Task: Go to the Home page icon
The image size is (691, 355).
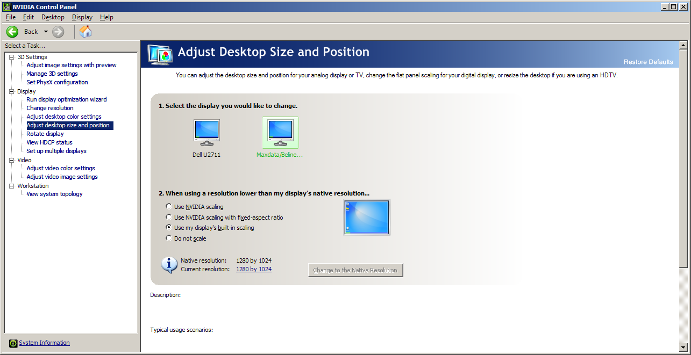Action: (x=86, y=32)
